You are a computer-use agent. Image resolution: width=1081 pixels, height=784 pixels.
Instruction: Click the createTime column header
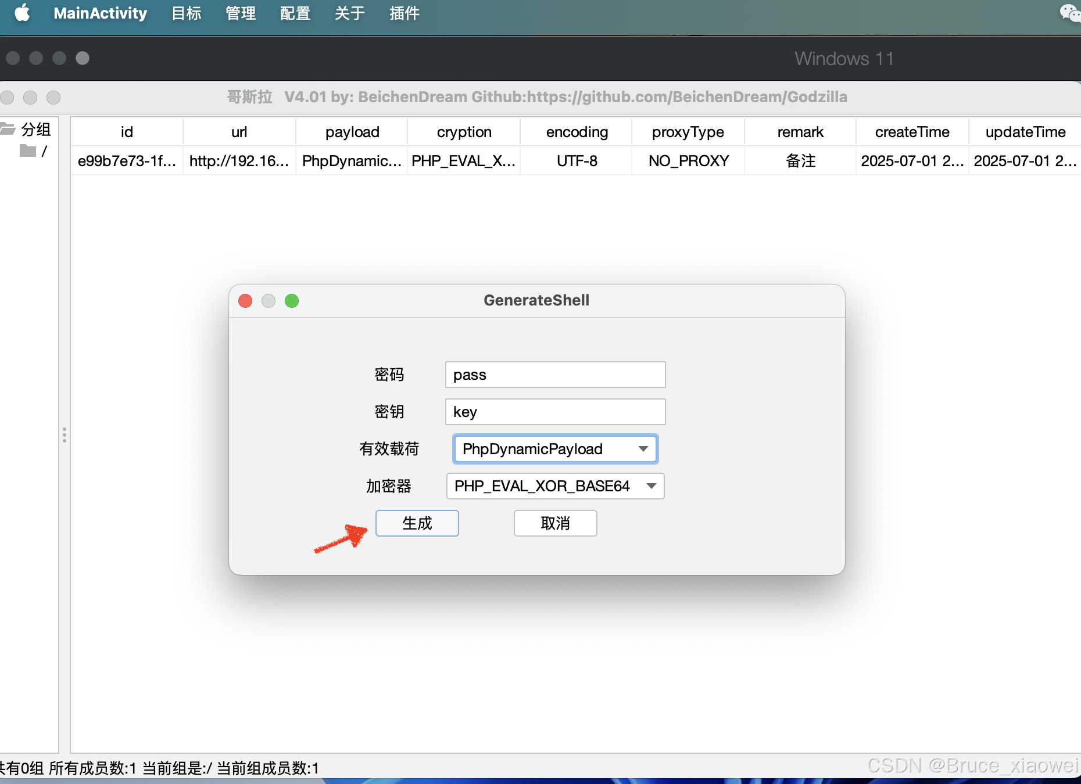click(912, 132)
